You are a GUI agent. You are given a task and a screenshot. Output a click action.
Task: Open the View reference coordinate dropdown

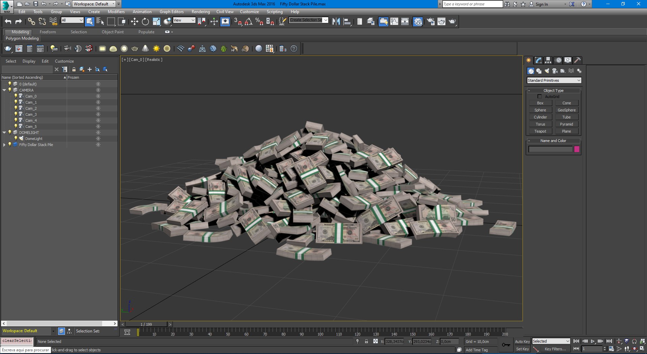pos(184,20)
